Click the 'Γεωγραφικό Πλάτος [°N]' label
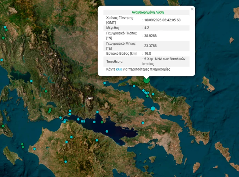The height and width of the screenshot is (177, 239). pyautogui.click(x=121, y=36)
